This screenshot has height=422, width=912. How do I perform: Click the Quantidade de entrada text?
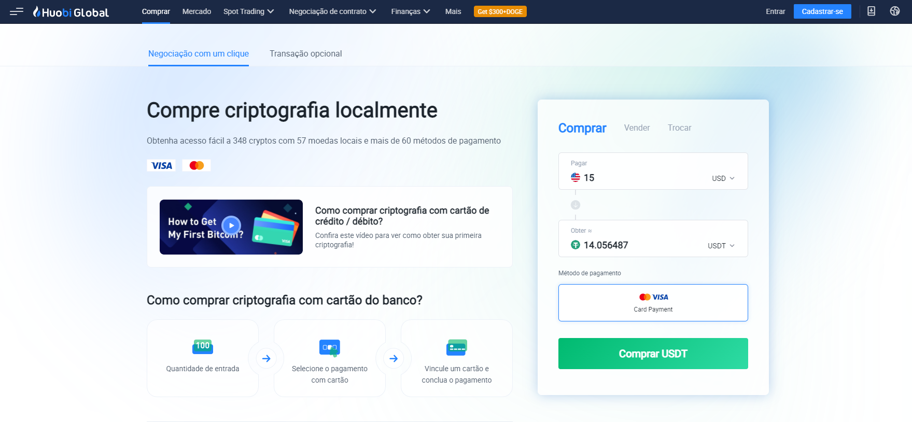pyautogui.click(x=203, y=369)
